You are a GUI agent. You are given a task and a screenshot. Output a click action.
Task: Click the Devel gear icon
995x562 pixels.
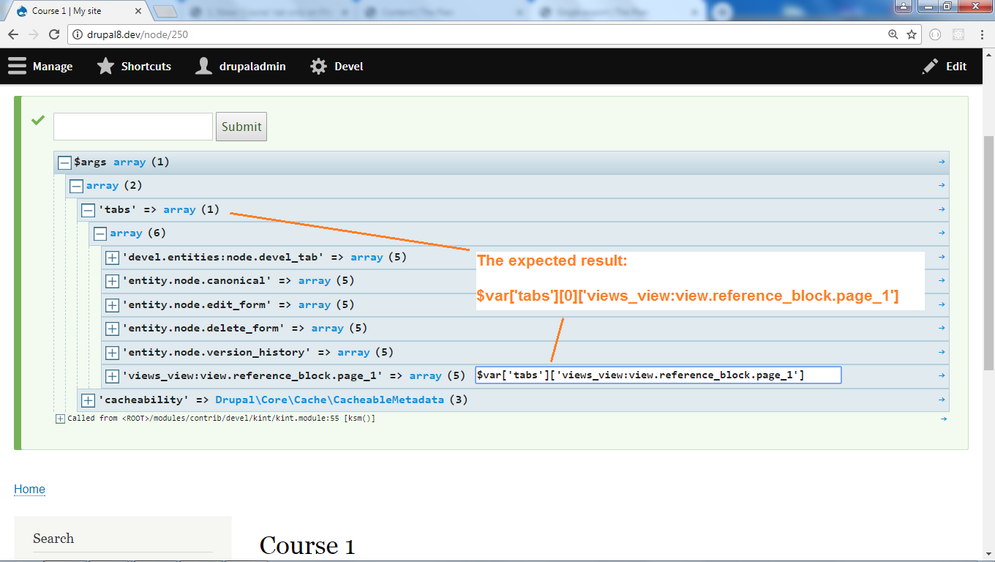click(318, 67)
